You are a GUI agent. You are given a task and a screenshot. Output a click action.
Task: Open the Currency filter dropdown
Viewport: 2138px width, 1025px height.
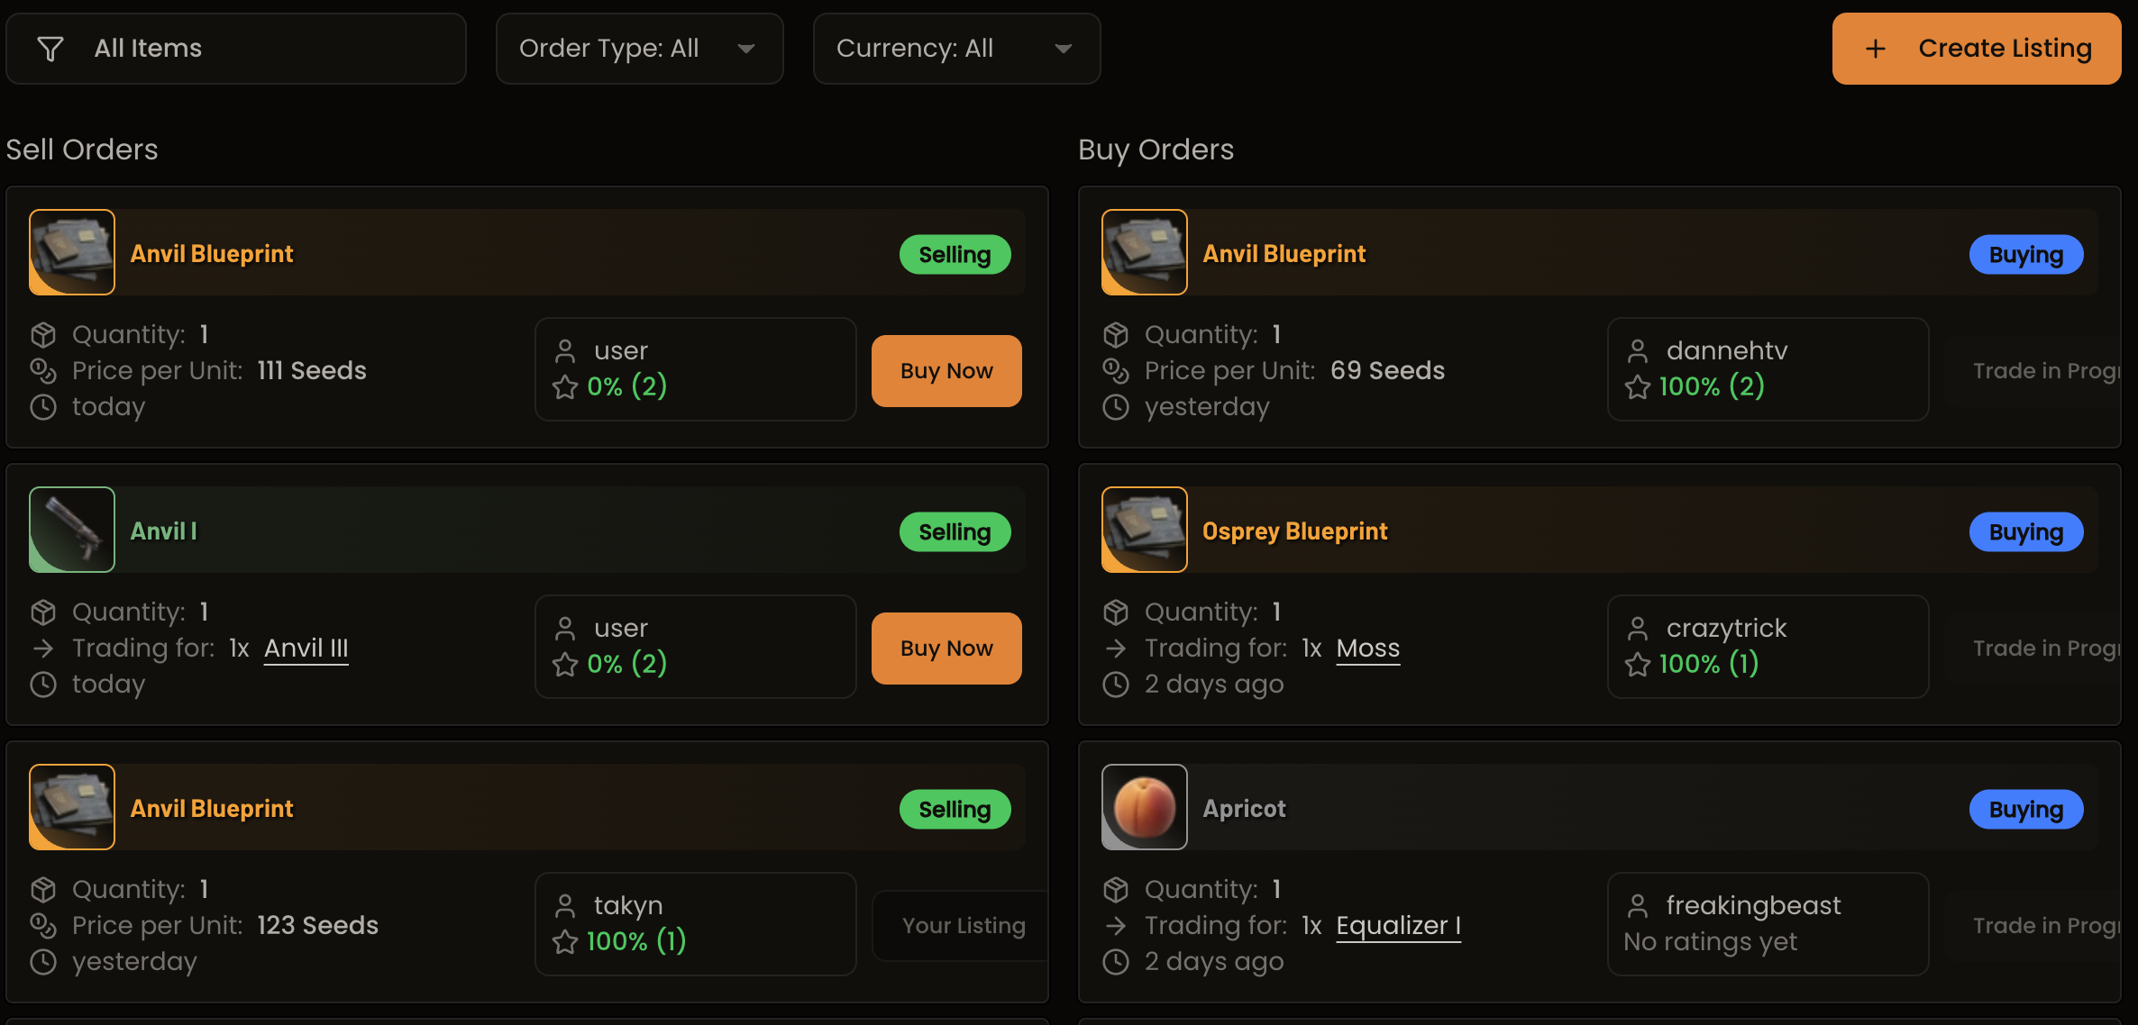coord(955,49)
